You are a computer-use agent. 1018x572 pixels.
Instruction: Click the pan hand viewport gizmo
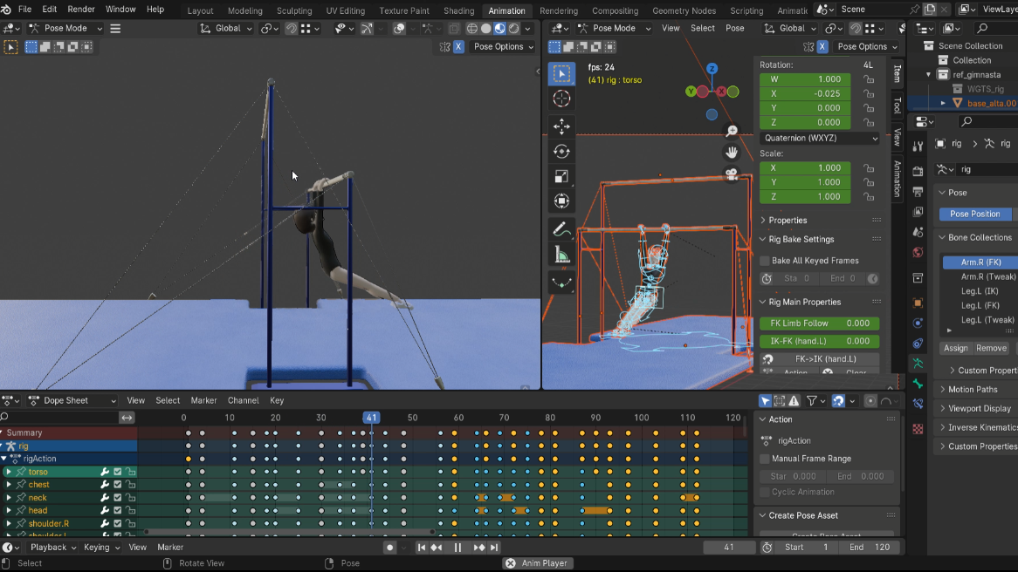tap(732, 153)
